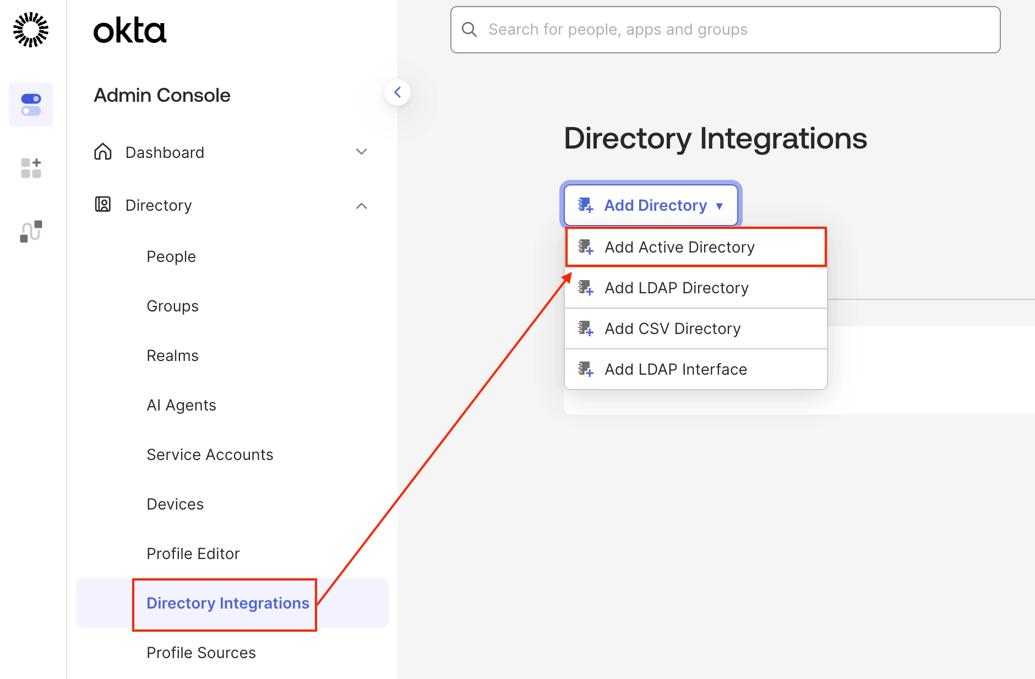The width and height of the screenshot is (1035, 679).
Task: Click the okta wordmark logo
Action: pos(130,31)
